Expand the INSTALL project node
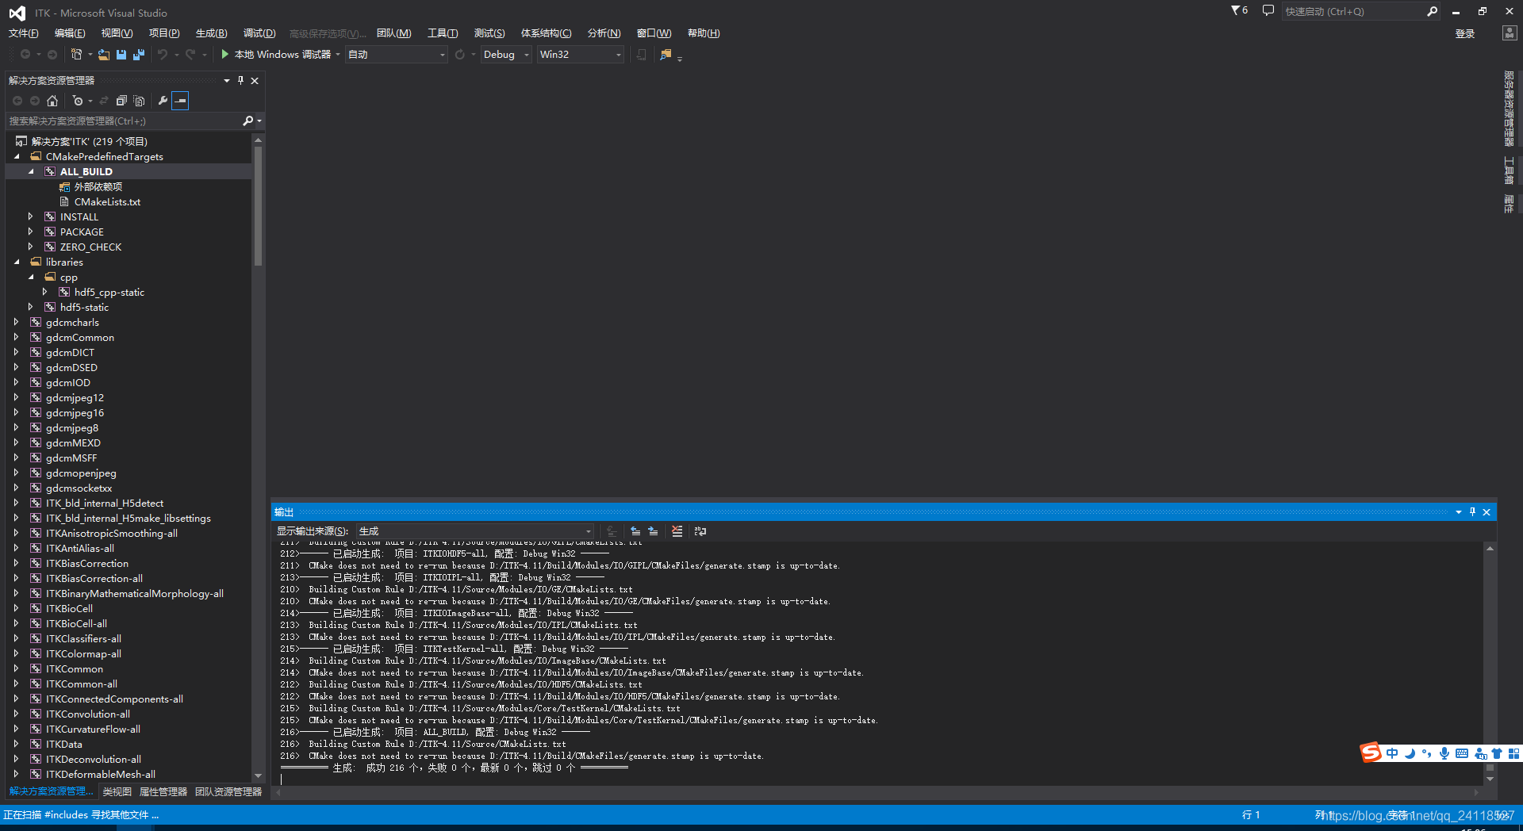The height and width of the screenshot is (831, 1523). click(x=31, y=216)
